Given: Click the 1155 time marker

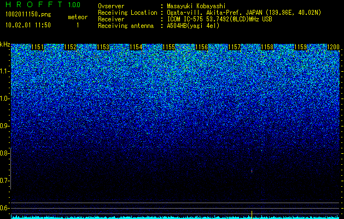Looking at the screenshot, I should click(168, 47).
